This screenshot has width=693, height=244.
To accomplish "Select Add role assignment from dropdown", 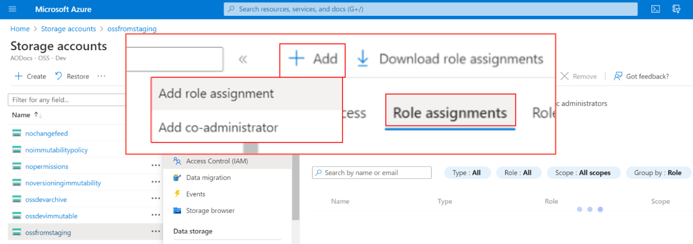I will coord(216,94).
